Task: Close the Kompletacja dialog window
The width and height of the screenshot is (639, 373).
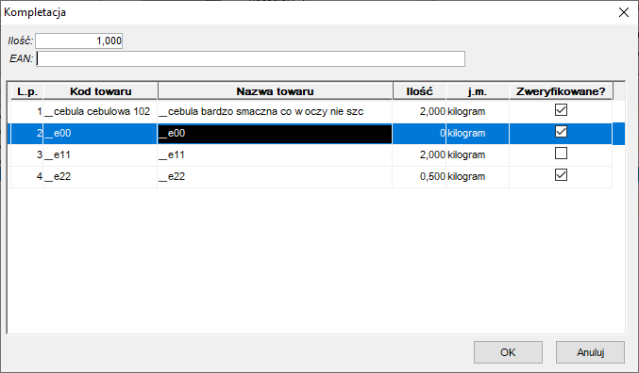Action: click(x=624, y=12)
